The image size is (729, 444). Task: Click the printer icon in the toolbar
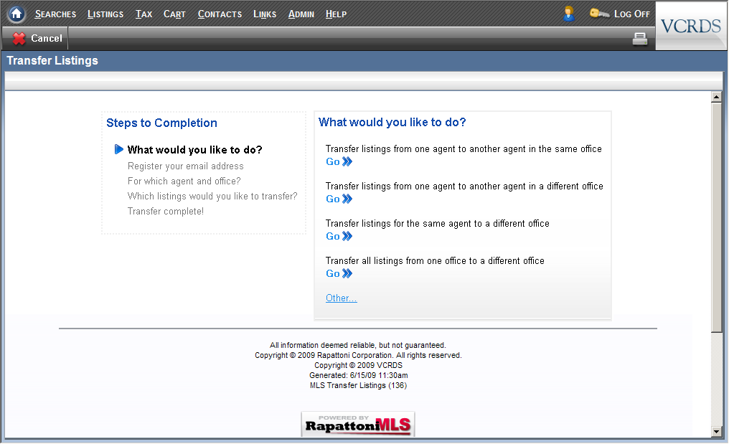point(640,39)
